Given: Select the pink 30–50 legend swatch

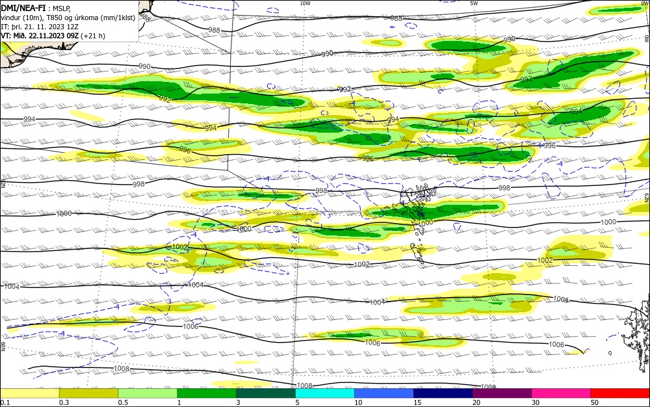Looking at the screenshot, I should tap(562, 393).
